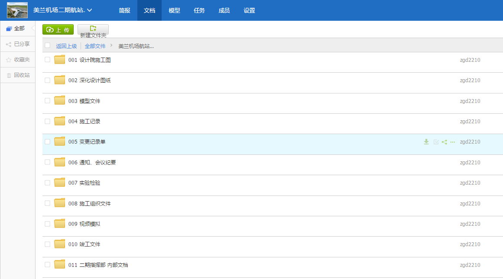Click the share icon on 005 变更记录单 row
This screenshot has height=279, width=503.
[x=444, y=142]
